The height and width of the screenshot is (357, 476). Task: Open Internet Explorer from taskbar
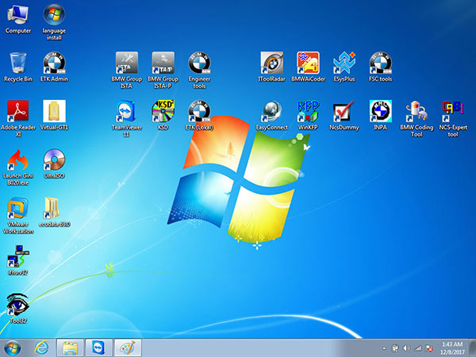click(41, 347)
